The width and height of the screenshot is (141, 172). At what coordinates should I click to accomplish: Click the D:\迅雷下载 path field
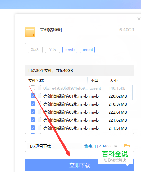[x=40, y=146]
